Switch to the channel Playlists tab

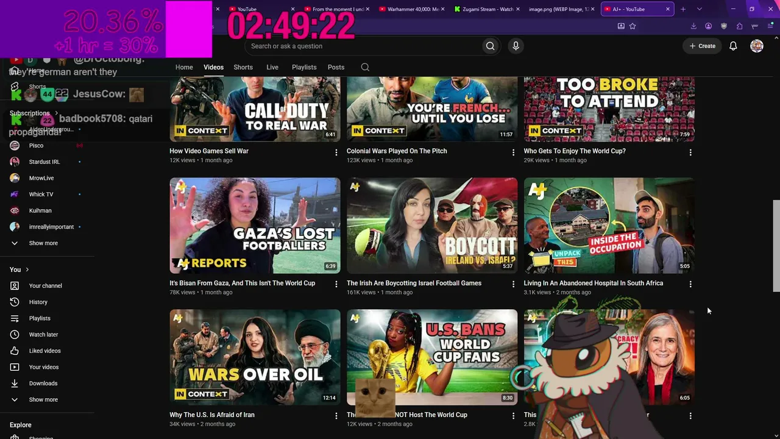click(304, 67)
